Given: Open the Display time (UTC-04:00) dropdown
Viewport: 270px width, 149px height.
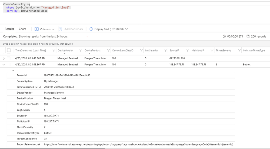Looking at the screenshot, I should tap(109, 29).
